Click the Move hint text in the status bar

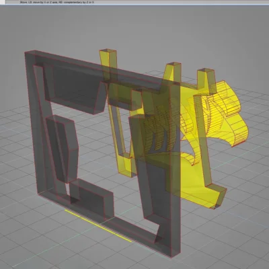coord(57,2)
